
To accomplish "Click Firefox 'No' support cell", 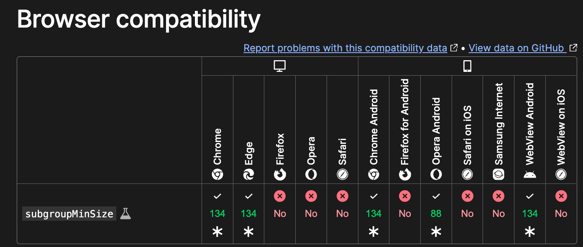I will (x=280, y=214).
